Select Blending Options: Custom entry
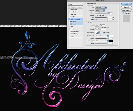This screenshot has width=133, height=111. coord(76,7)
